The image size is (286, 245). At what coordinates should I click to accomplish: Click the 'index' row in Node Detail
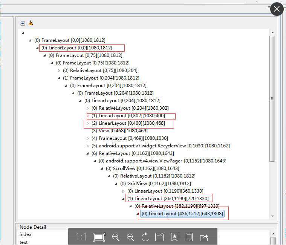[x=144, y=234]
